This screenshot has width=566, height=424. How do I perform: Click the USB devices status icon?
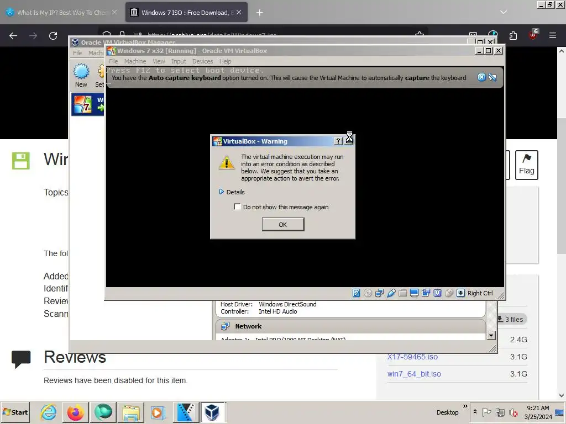point(391,293)
